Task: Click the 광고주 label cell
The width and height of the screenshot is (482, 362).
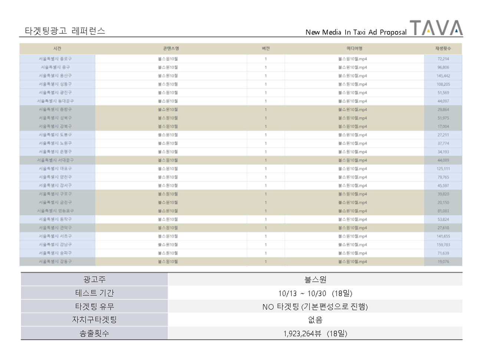Action: pos(94,280)
